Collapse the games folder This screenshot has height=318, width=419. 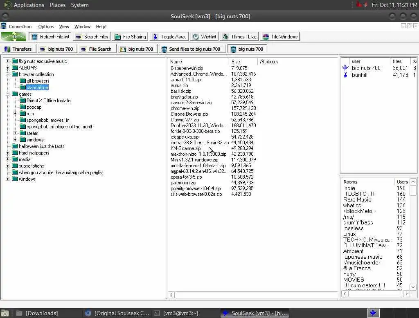(7, 94)
